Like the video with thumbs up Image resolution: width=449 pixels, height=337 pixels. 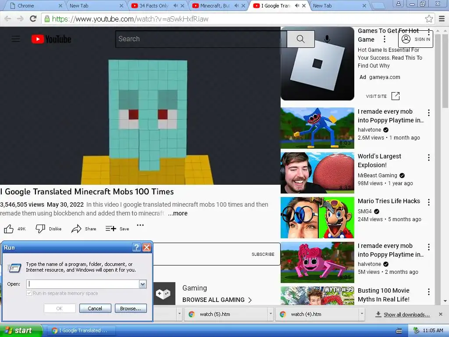coord(9,229)
